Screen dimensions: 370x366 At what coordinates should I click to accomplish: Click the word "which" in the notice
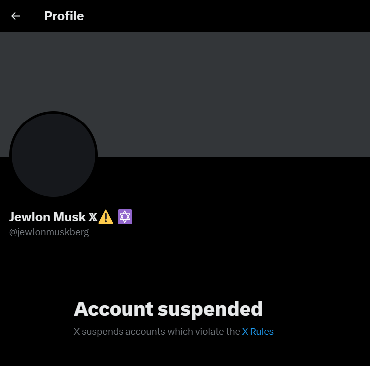[x=175, y=331]
